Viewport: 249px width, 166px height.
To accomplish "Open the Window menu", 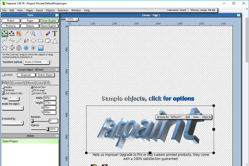I will 76,10.
